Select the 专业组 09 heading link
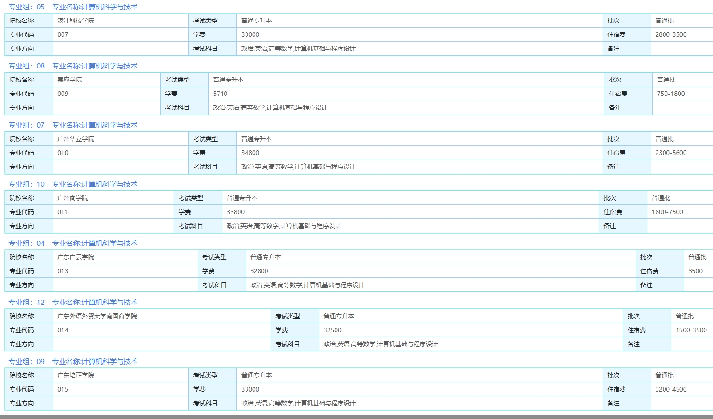 [x=73, y=362]
